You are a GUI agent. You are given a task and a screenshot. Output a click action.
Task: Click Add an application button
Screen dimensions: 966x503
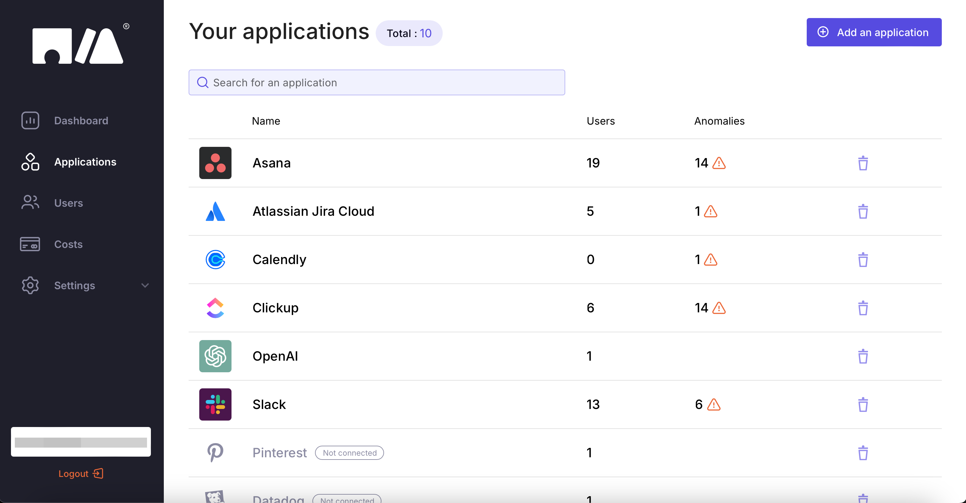(x=874, y=32)
